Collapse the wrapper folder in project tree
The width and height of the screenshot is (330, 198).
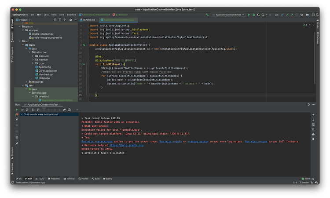(23, 30)
